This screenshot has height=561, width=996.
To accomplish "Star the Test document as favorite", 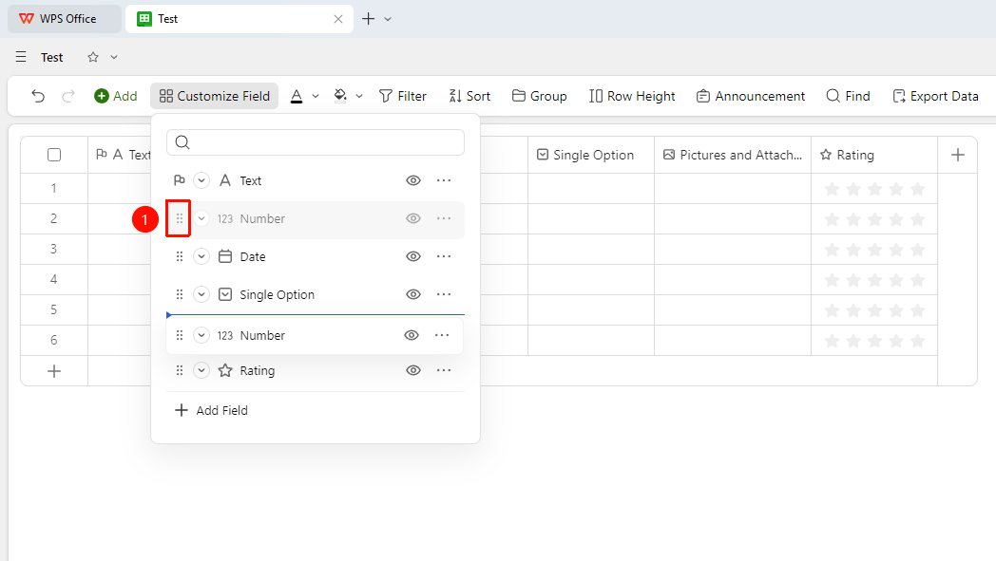I will pos(93,57).
